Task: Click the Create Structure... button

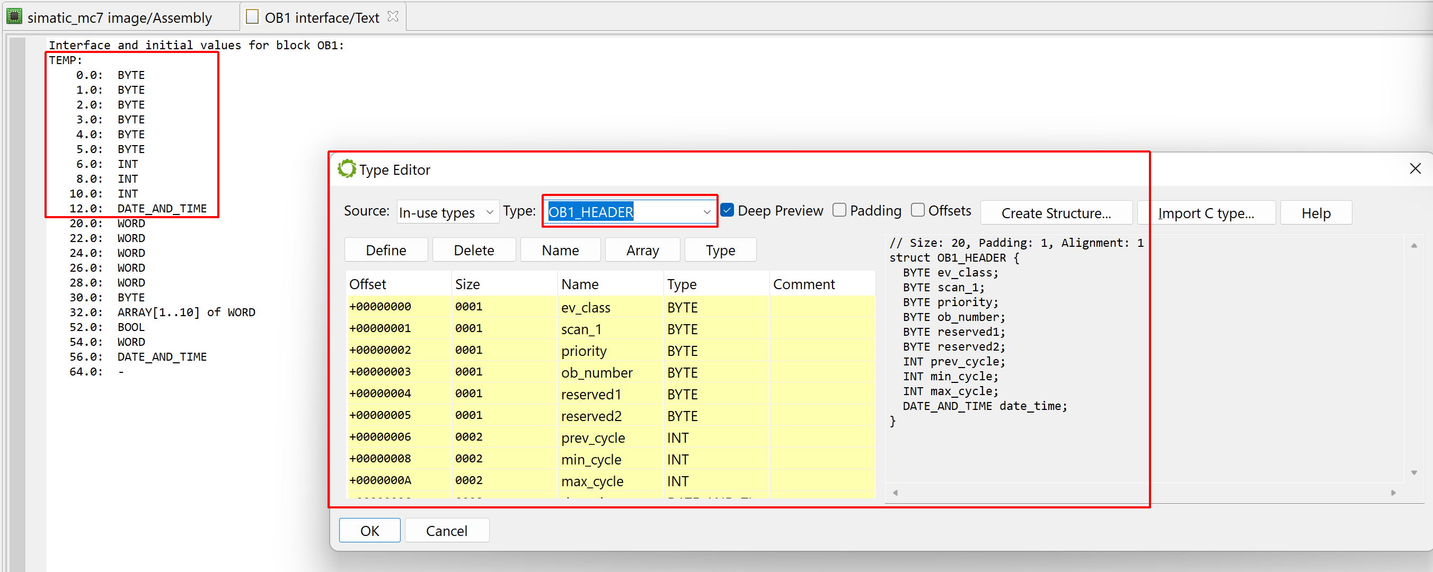Action: pyautogui.click(x=1056, y=213)
